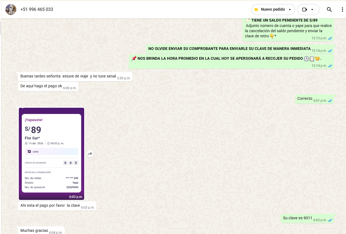The width and height of the screenshot is (346, 234).
Task: Open the three-dot chat options menu
Action: 342,10
